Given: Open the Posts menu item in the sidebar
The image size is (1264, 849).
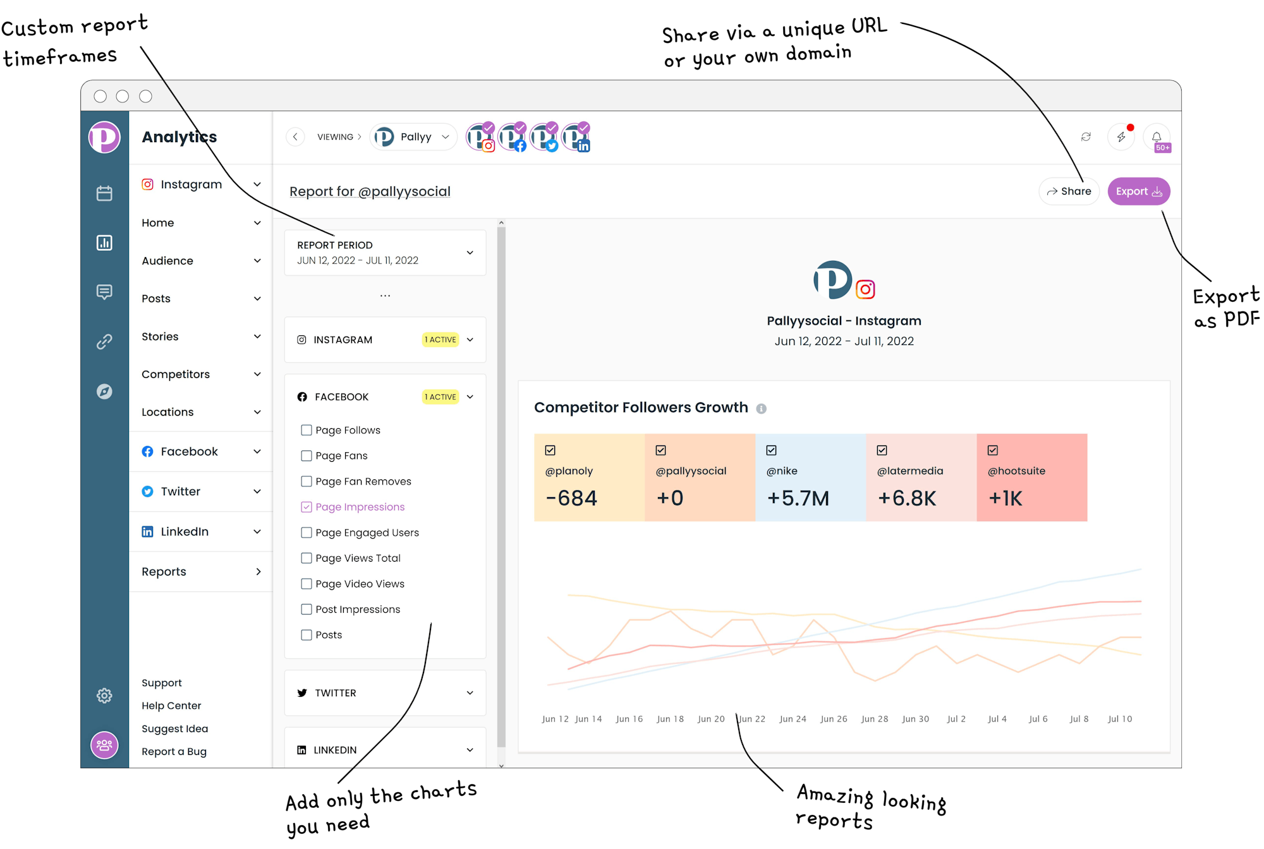Looking at the screenshot, I should click(201, 299).
